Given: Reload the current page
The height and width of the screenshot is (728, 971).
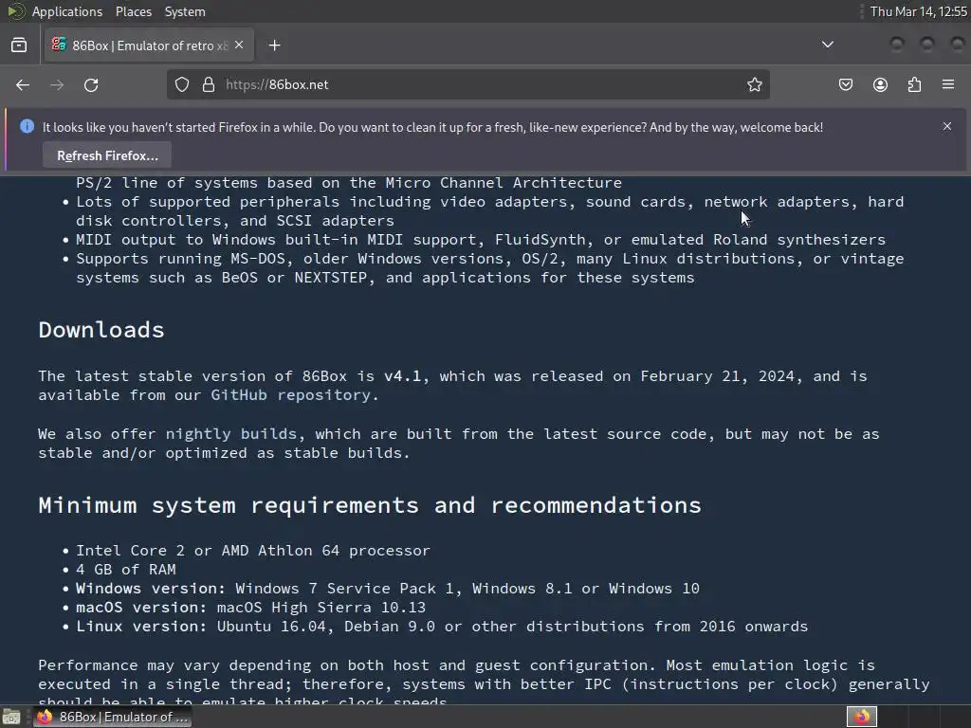Looking at the screenshot, I should 91,84.
